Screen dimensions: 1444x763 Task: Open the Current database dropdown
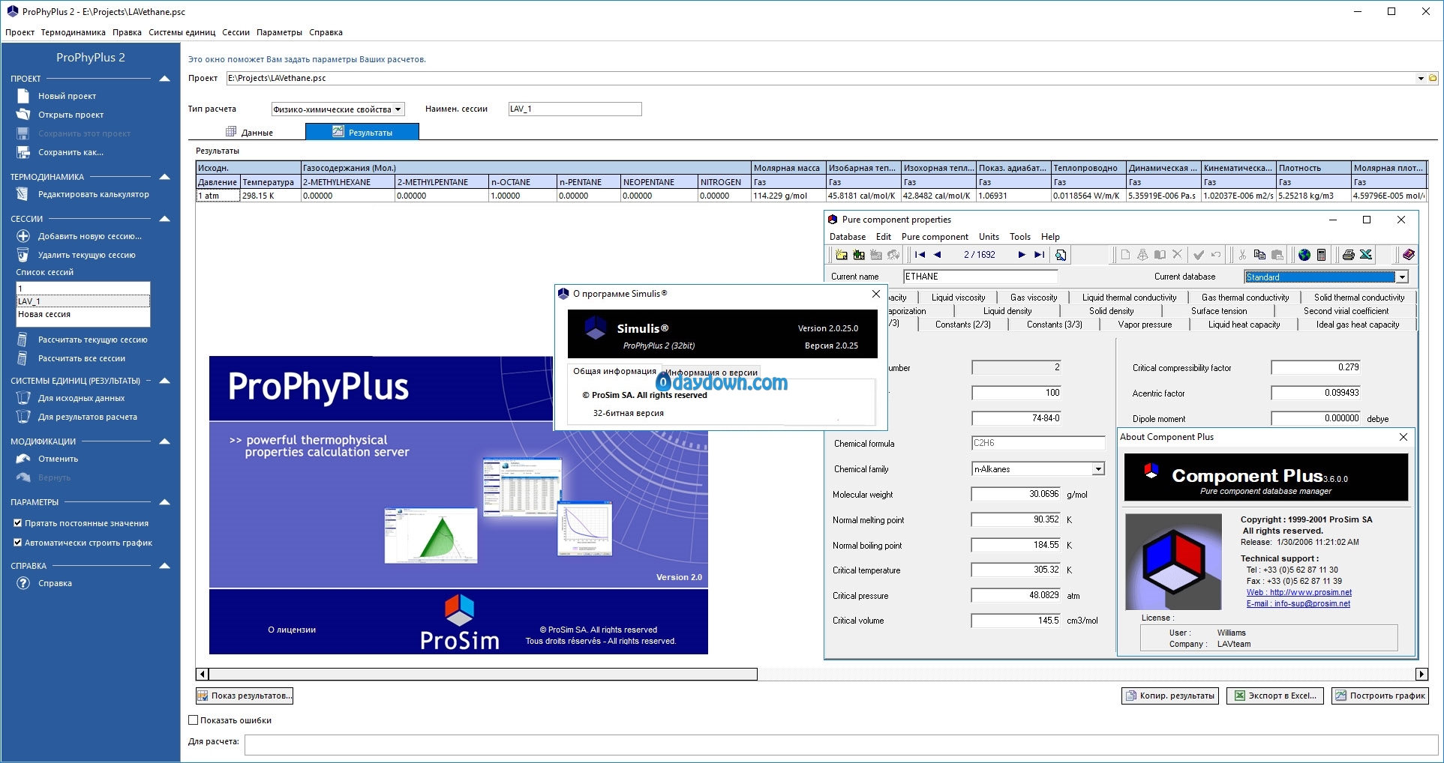[1401, 277]
